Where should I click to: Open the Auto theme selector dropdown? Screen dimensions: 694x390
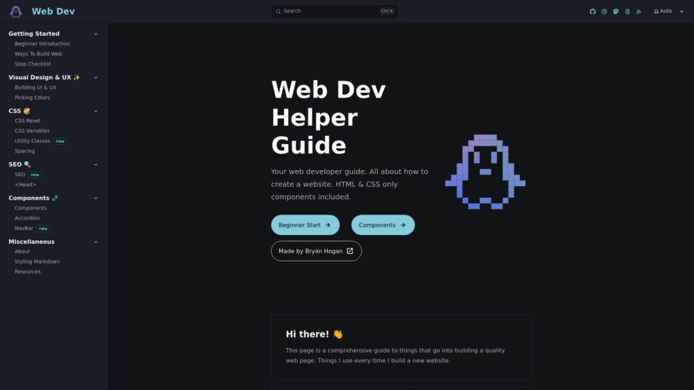pyautogui.click(x=668, y=12)
